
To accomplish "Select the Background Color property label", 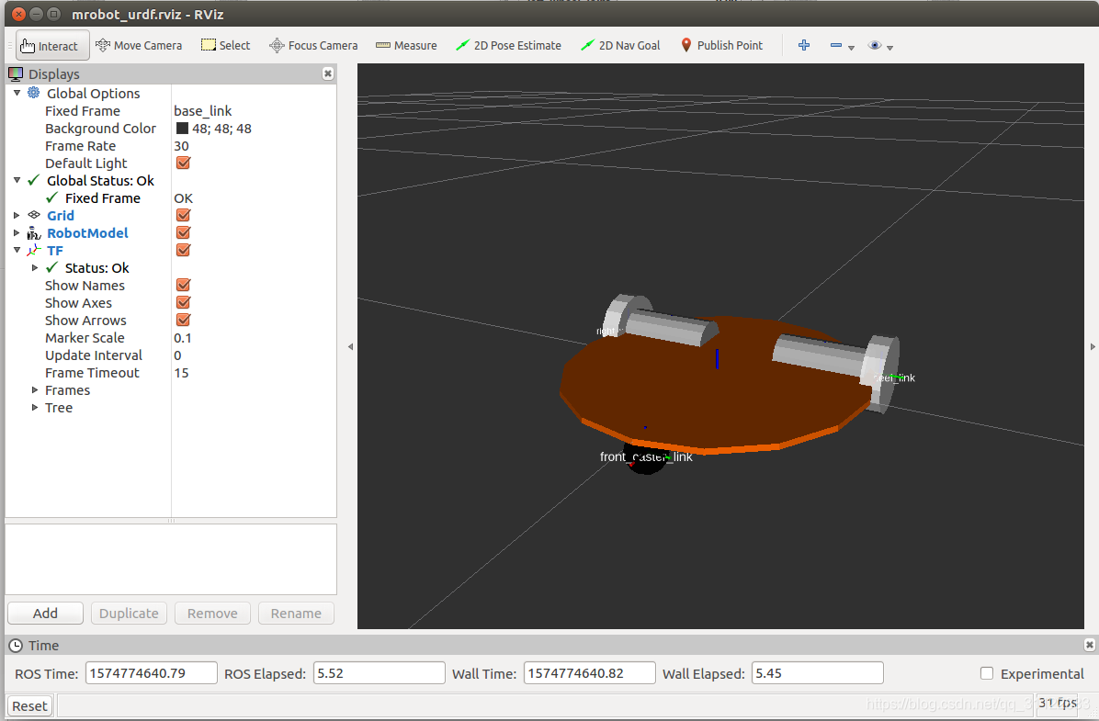I will [100, 129].
